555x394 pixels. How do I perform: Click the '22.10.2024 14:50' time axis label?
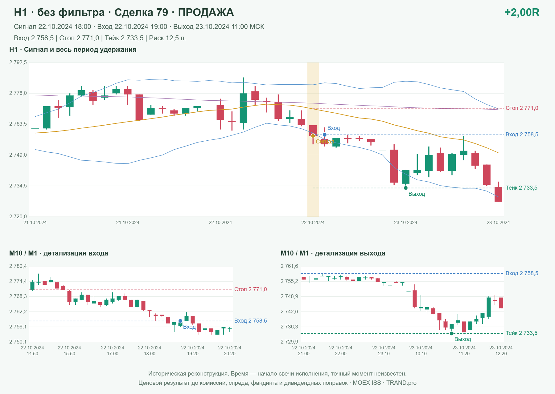click(32, 351)
